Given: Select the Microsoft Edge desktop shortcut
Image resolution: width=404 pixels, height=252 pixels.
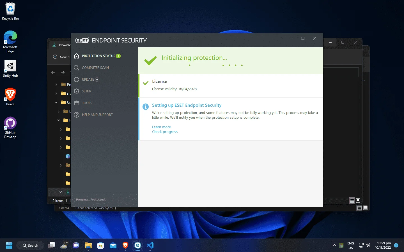Looking at the screenshot, I should point(10,42).
